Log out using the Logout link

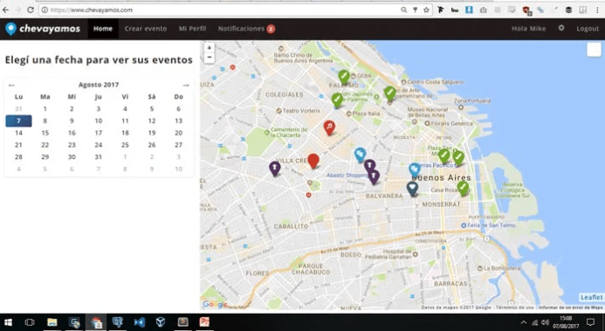pyautogui.click(x=588, y=29)
